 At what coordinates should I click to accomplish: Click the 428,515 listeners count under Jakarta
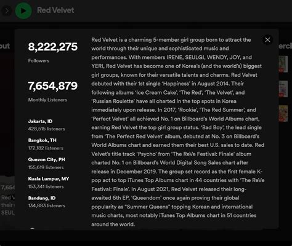pos(46,129)
